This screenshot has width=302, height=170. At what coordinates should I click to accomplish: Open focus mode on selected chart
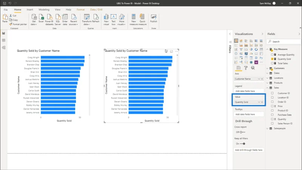171,51
